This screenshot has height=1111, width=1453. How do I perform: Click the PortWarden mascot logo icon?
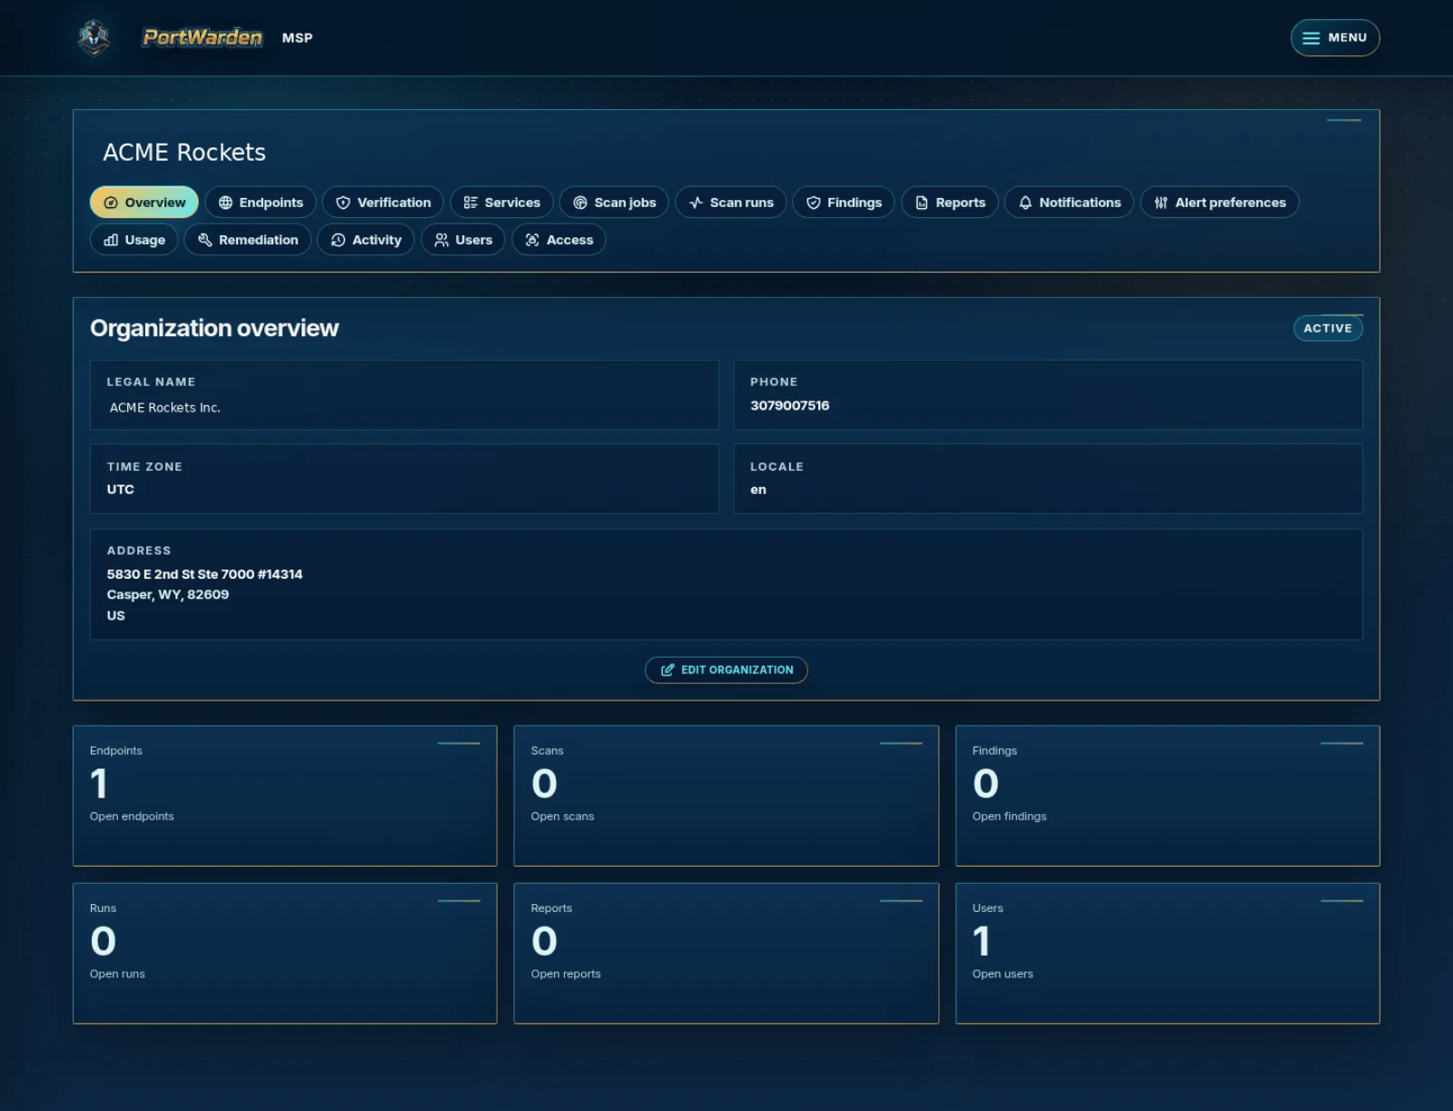tap(94, 37)
